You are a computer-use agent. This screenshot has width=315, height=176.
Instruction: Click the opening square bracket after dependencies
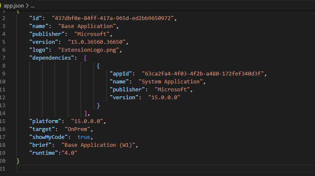(85, 58)
